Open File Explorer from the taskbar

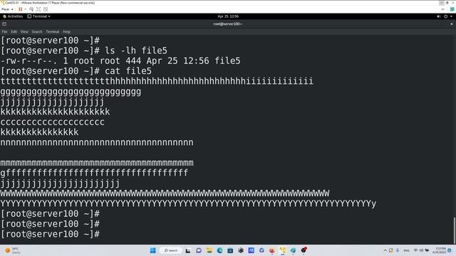pos(209,250)
